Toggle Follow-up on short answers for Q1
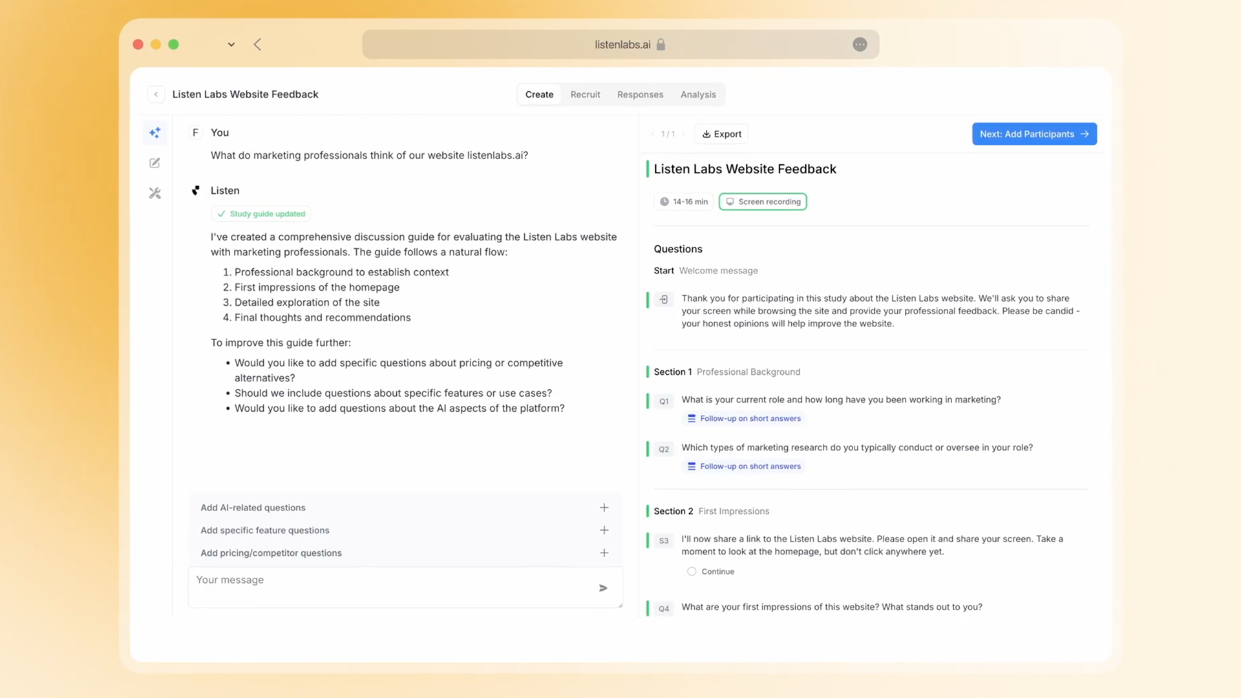 (x=743, y=419)
